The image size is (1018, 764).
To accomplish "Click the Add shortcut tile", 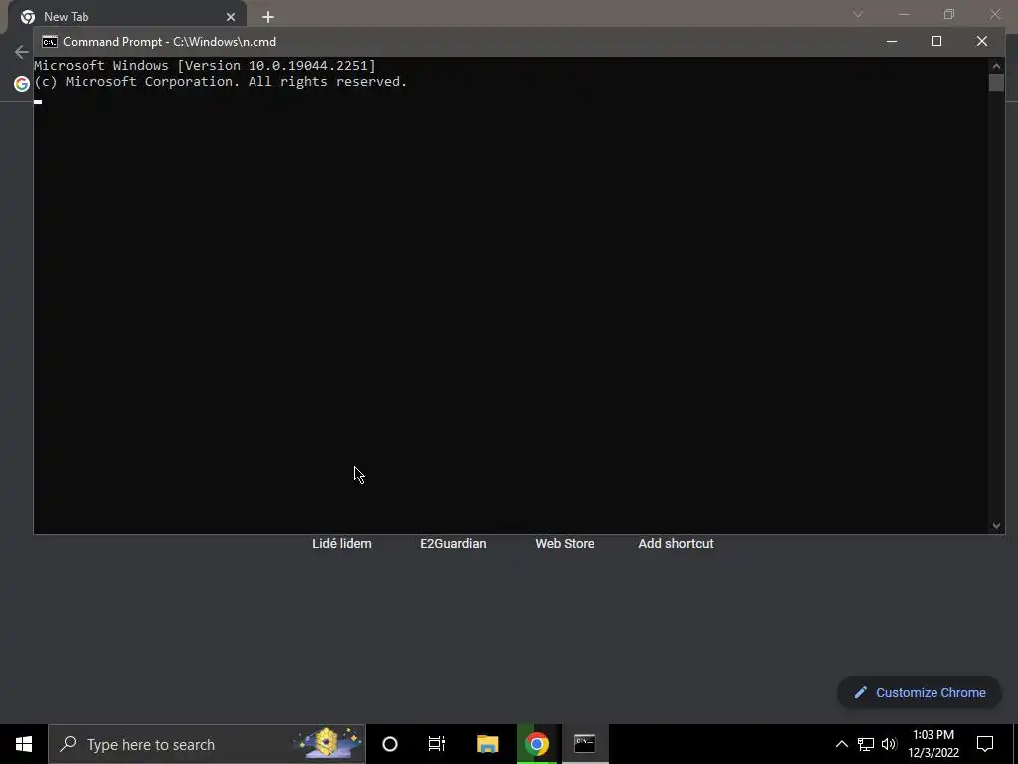I will coord(676,544).
